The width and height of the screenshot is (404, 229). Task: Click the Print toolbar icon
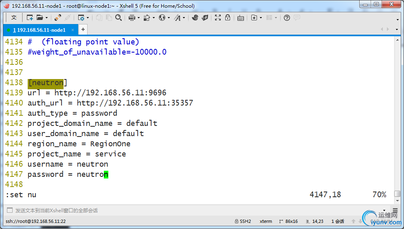point(132,18)
